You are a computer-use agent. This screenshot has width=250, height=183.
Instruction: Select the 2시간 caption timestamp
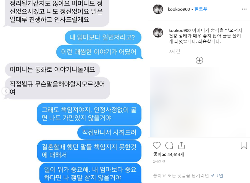point(174,51)
